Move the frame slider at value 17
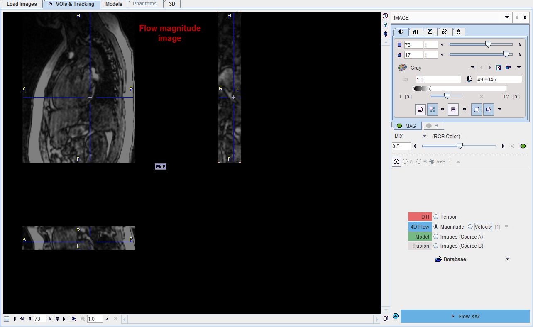The image size is (533, 327). tap(506, 54)
